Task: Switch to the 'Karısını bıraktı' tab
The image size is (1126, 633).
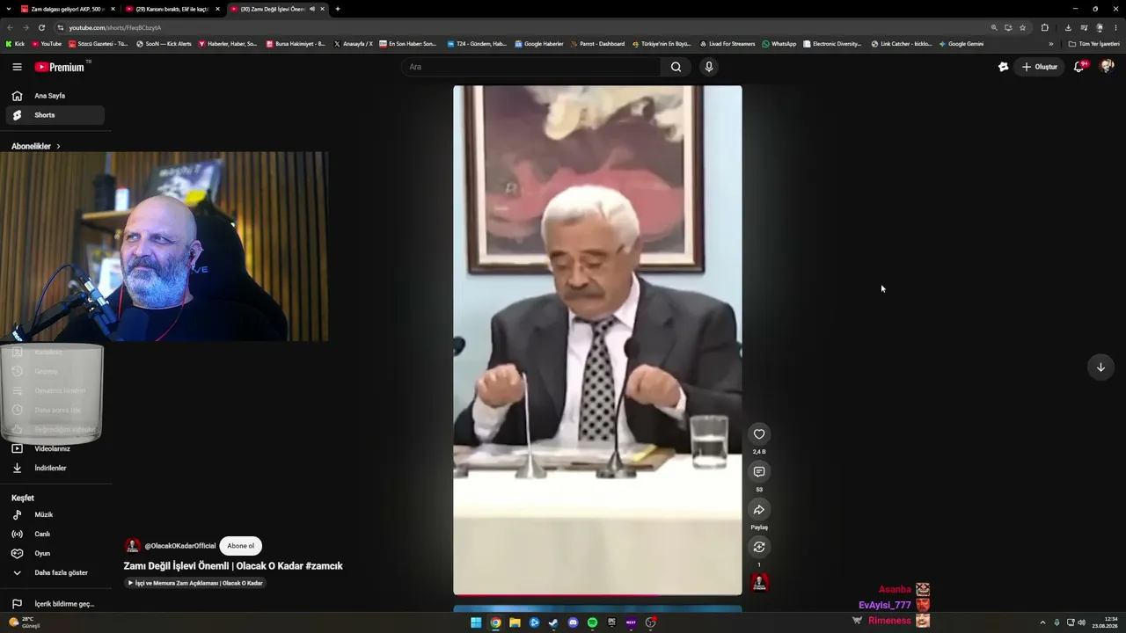Action: coord(173,9)
